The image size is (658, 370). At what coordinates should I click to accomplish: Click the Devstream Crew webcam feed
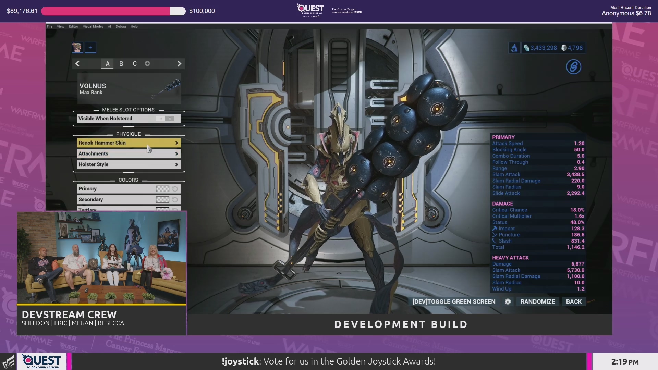coord(102,258)
